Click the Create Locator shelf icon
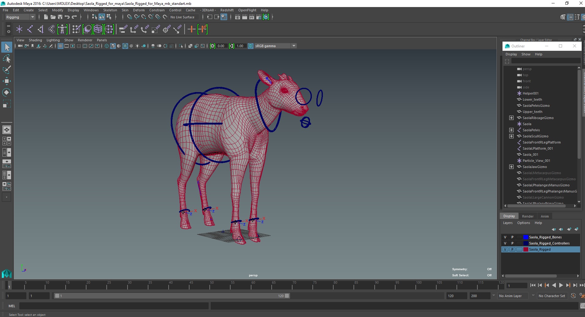The image size is (585, 317). 19,29
